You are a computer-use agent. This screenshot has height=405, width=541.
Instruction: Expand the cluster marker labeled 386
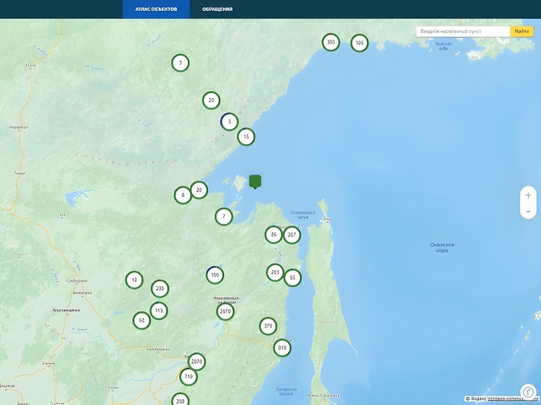coord(331,43)
